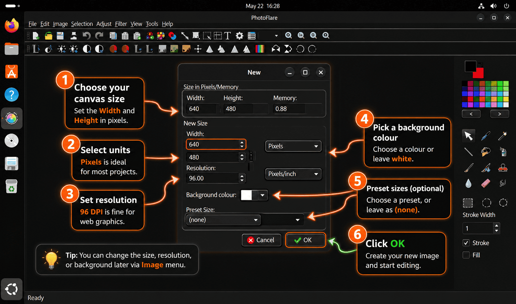Click the Print toolbar icon
Screen dimensions: 516x304
(x=74, y=36)
